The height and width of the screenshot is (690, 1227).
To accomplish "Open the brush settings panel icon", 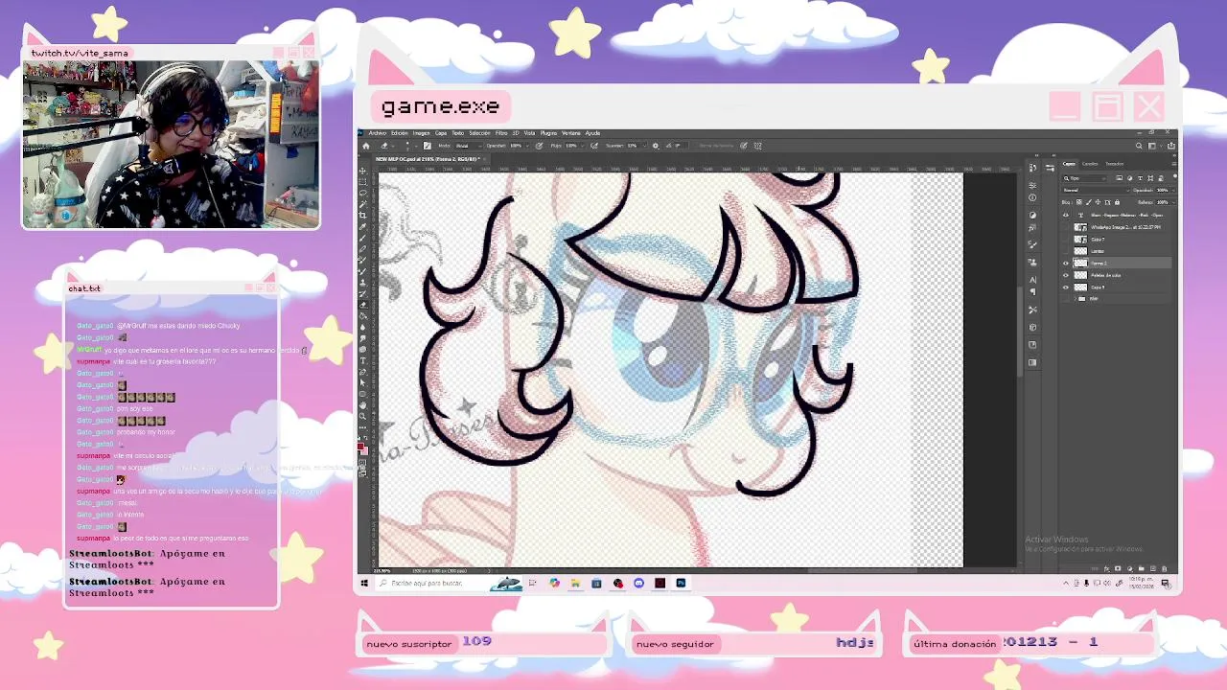I will [x=427, y=146].
